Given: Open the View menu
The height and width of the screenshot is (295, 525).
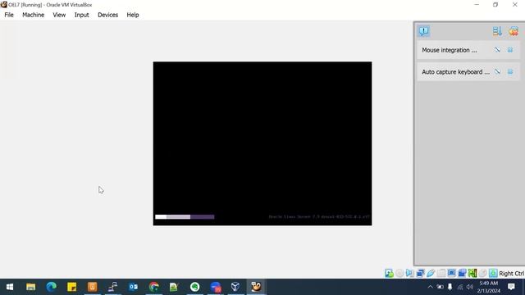Looking at the screenshot, I should coord(59,15).
